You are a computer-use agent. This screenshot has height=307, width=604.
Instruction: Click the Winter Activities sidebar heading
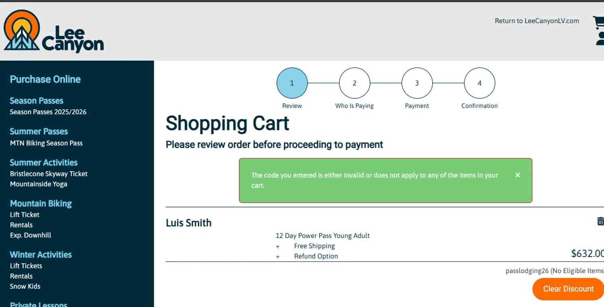pos(41,255)
